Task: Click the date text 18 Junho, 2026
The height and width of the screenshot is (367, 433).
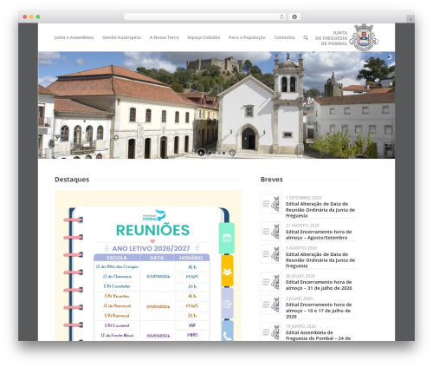Action: [301, 326]
